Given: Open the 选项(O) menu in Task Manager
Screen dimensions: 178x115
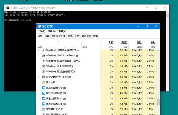Looking at the screenshot, I should [x=52, y=31].
